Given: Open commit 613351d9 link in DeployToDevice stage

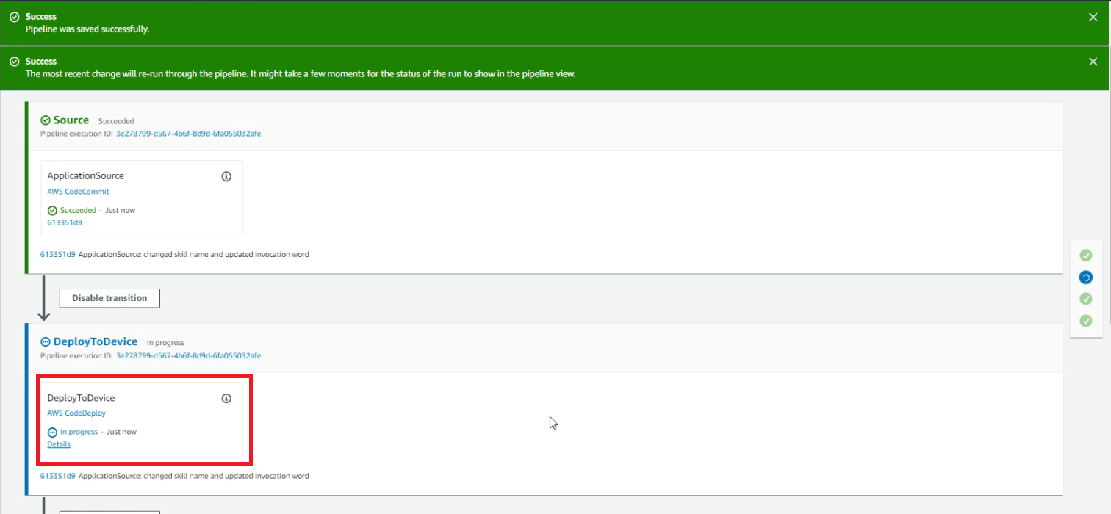Looking at the screenshot, I should coord(58,476).
